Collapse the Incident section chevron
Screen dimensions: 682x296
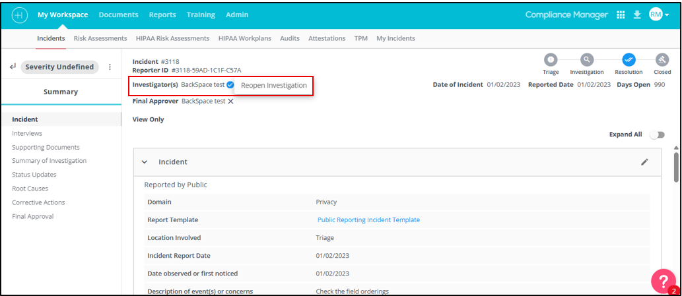(145, 162)
